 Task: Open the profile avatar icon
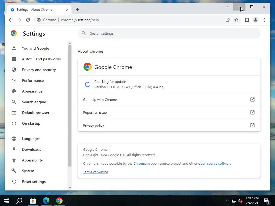pyautogui.click(x=256, y=20)
